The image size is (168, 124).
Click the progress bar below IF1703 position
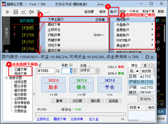[80, 114]
